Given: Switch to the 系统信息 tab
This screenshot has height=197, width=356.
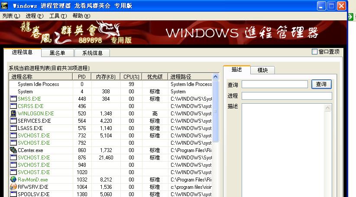Looking at the screenshot, I should click(92, 53).
